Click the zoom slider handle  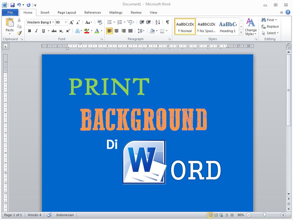click(264, 215)
